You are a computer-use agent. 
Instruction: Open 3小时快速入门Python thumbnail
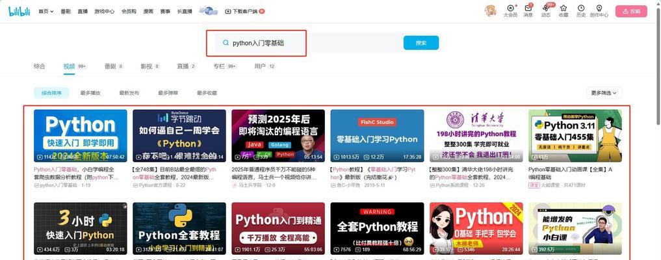pos(80,228)
